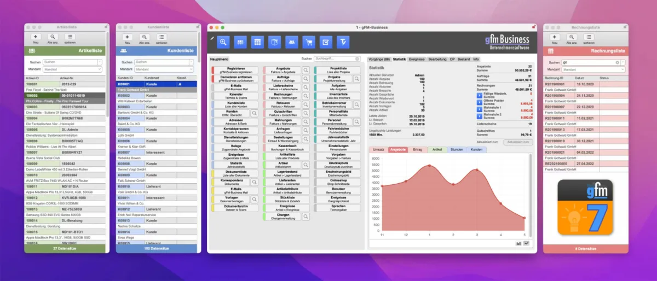This screenshot has width=657, height=281.
Task: Expand the Mandant dropdown in Artikelliste
Action: (72, 69)
